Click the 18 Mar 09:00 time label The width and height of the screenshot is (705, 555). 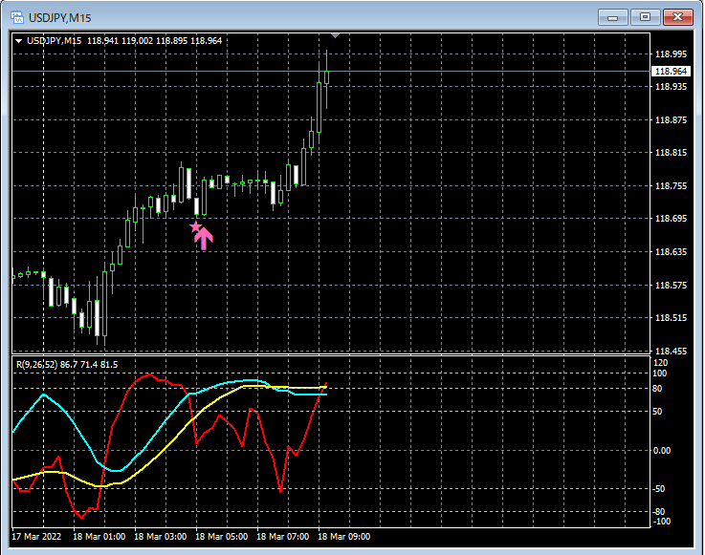coord(344,537)
